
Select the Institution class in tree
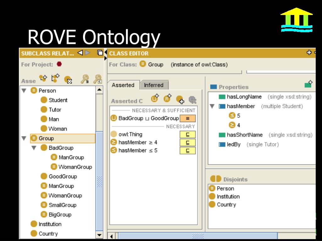(x=46, y=224)
